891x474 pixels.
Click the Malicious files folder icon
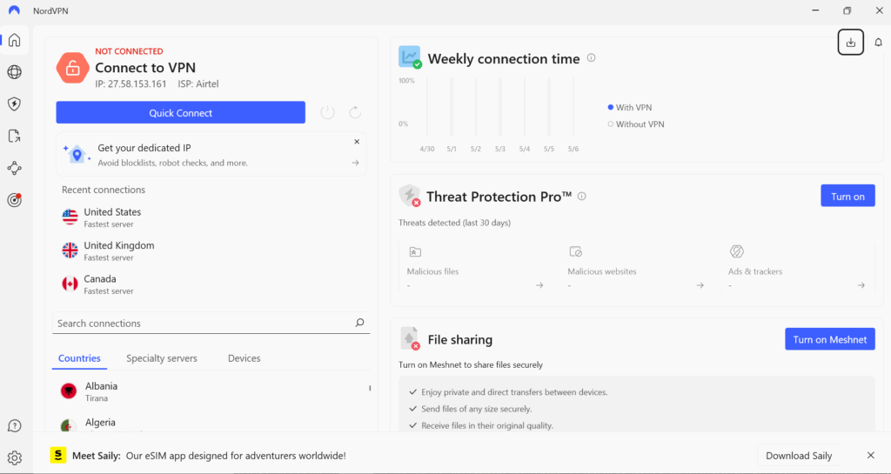click(x=415, y=251)
